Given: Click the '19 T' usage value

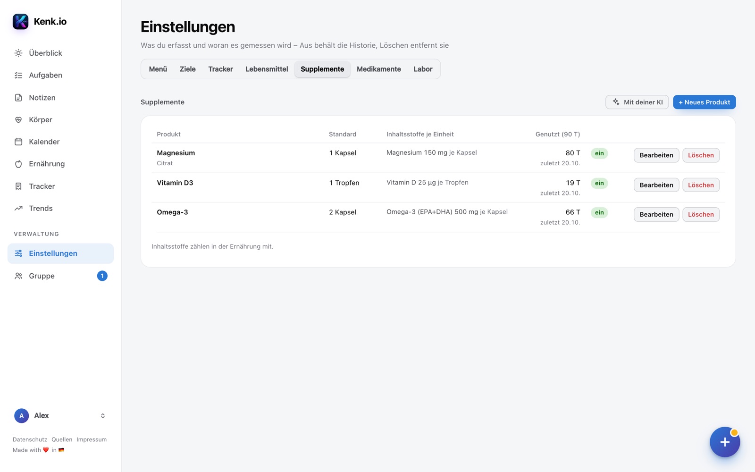Looking at the screenshot, I should 573,183.
